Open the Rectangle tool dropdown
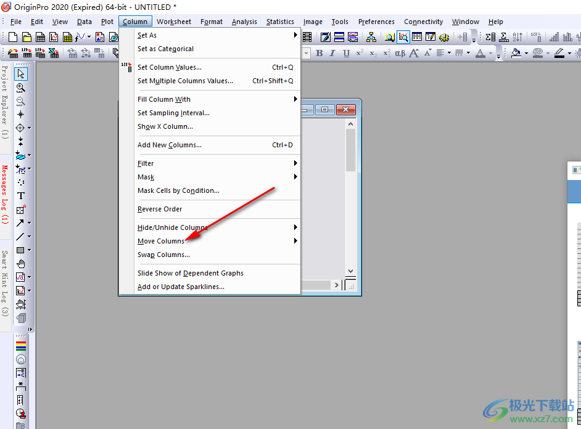The width and height of the screenshot is (581, 429). [x=29, y=250]
